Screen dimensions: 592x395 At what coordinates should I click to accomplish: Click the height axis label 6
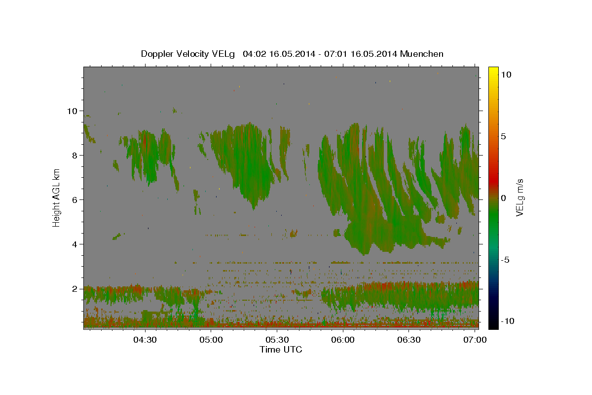click(x=74, y=200)
